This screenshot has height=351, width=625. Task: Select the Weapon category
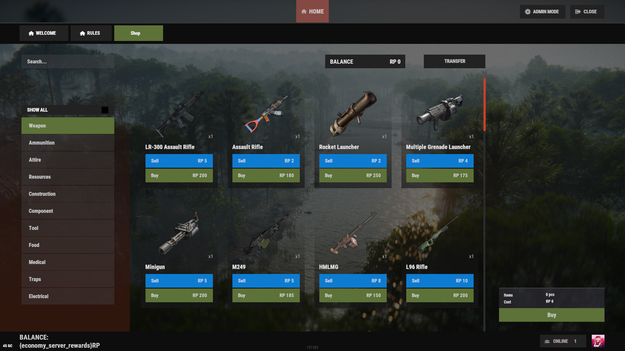(68, 126)
